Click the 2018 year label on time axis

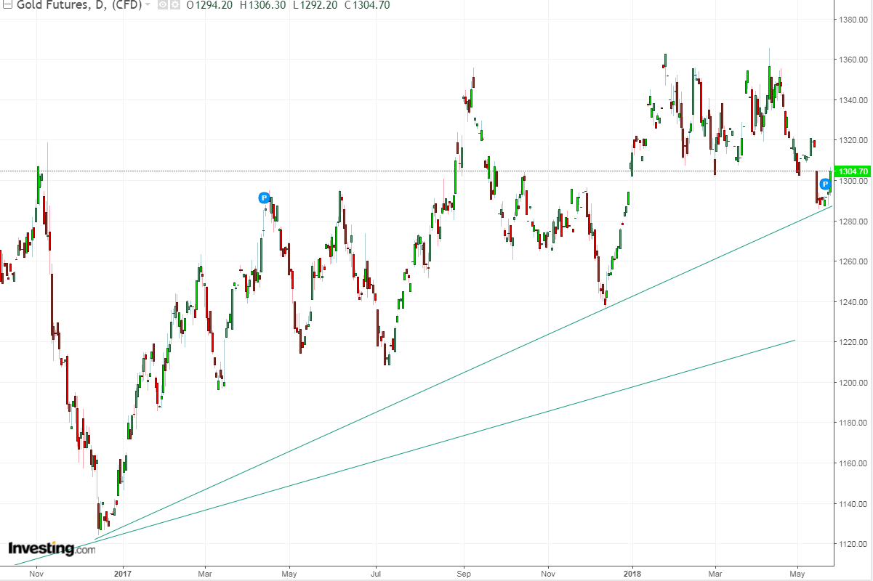pos(632,573)
